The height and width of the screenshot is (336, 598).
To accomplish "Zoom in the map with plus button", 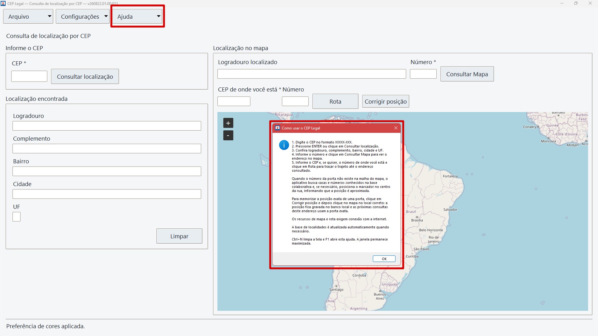I will (228, 123).
